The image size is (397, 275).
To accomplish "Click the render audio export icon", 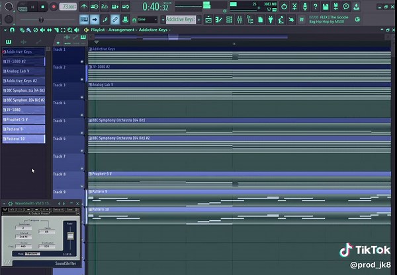I will [x=335, y=7].
